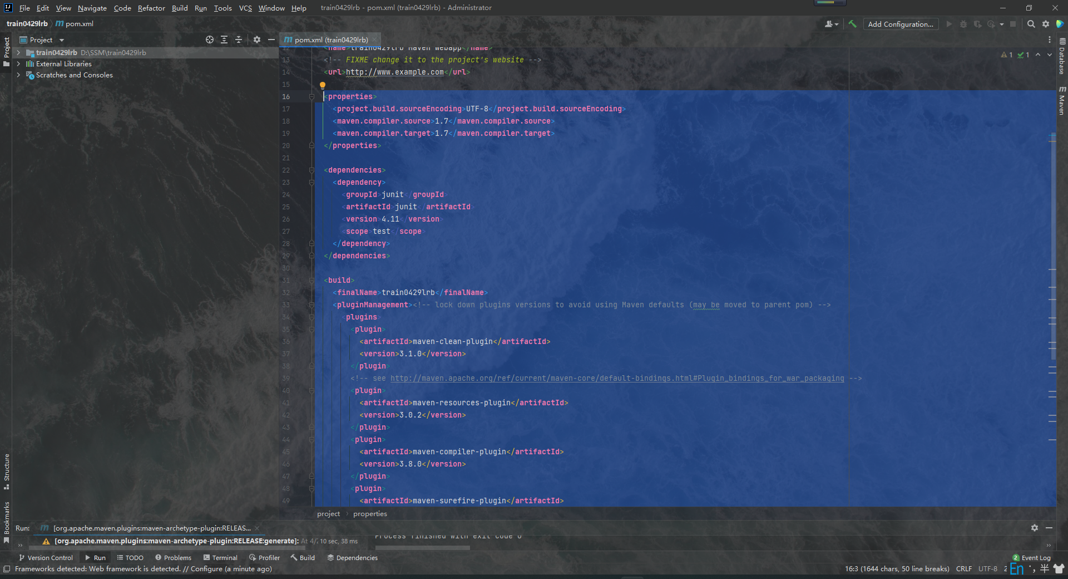The height and width of the screenshot is (579, 1068).
Task: Open run-profiler options dropdown arrow in toolbar
Action: click(1001, 24)
